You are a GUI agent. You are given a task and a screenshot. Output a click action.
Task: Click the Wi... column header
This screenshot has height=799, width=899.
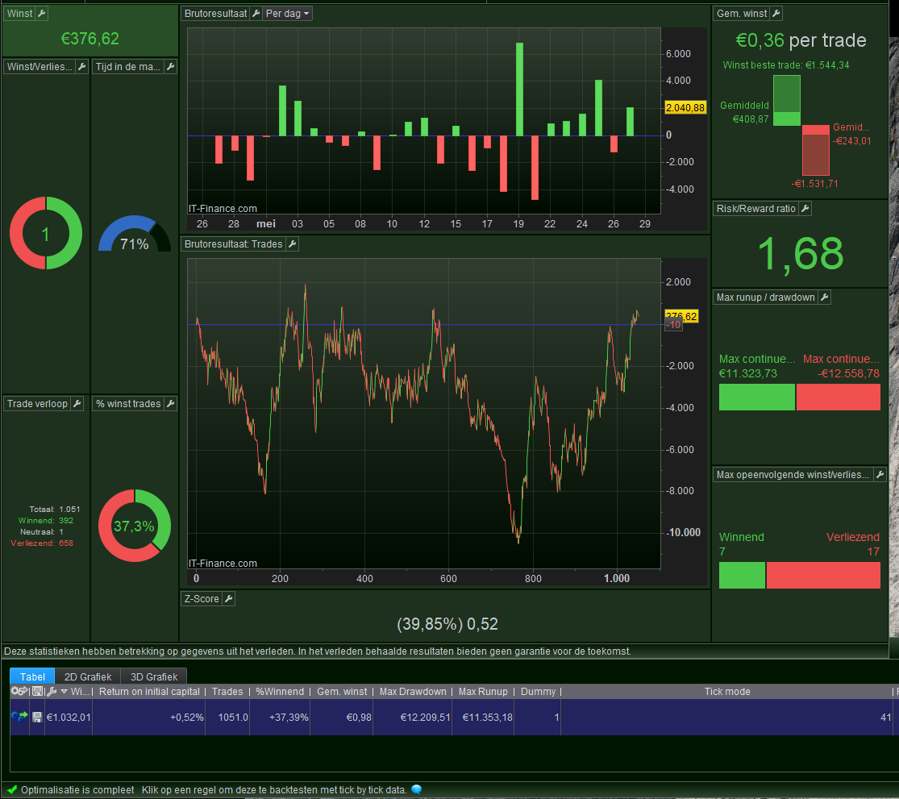coord(80,691)
